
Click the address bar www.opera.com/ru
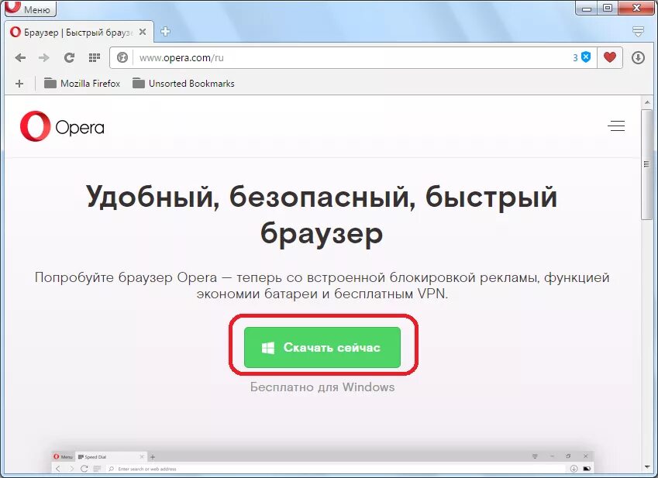pyautogui.click(x=353, y=58)
